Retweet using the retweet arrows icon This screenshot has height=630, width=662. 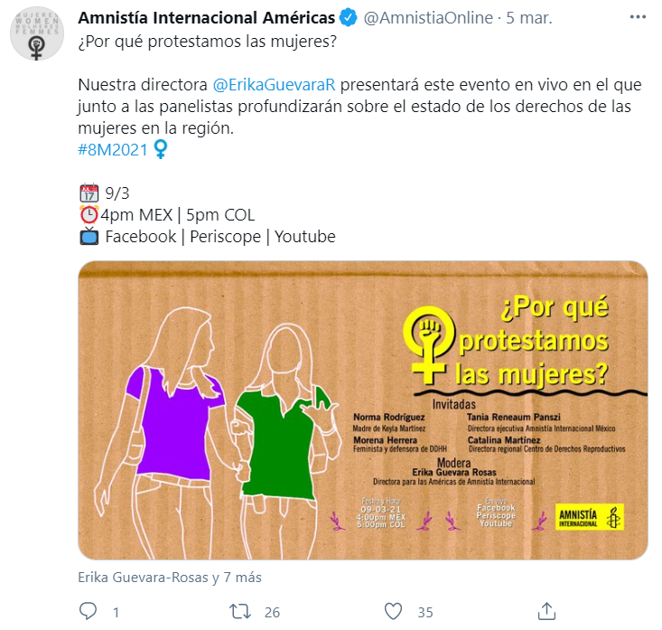tap(240, 611)
